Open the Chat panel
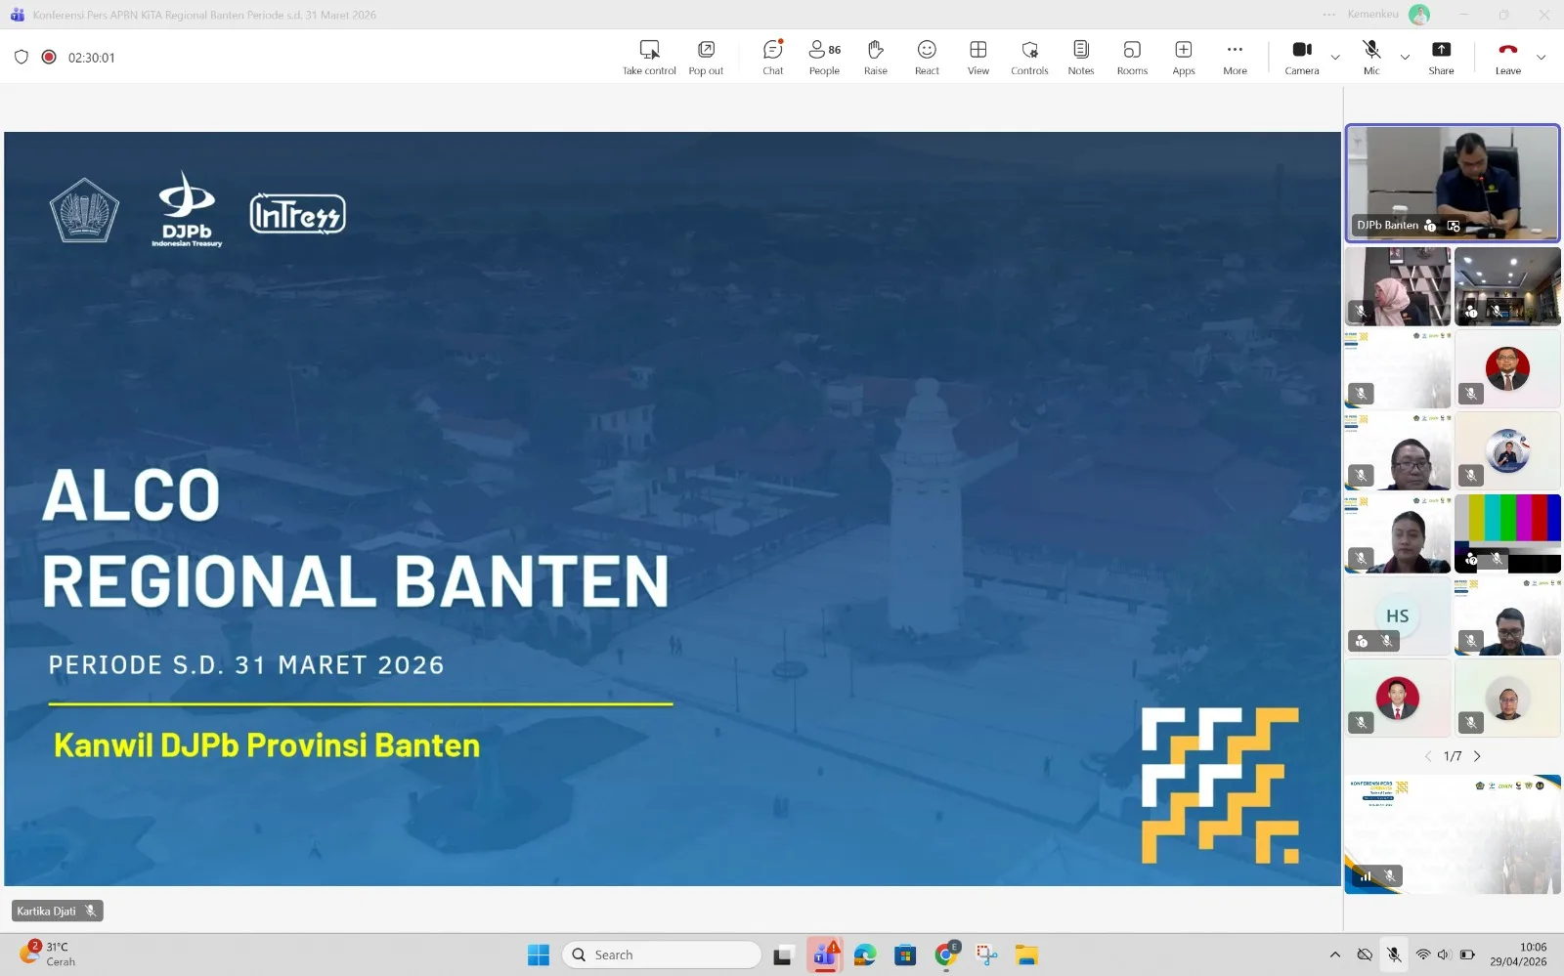The height and width of the screenshot is (976, 1564). coord(772,57)
